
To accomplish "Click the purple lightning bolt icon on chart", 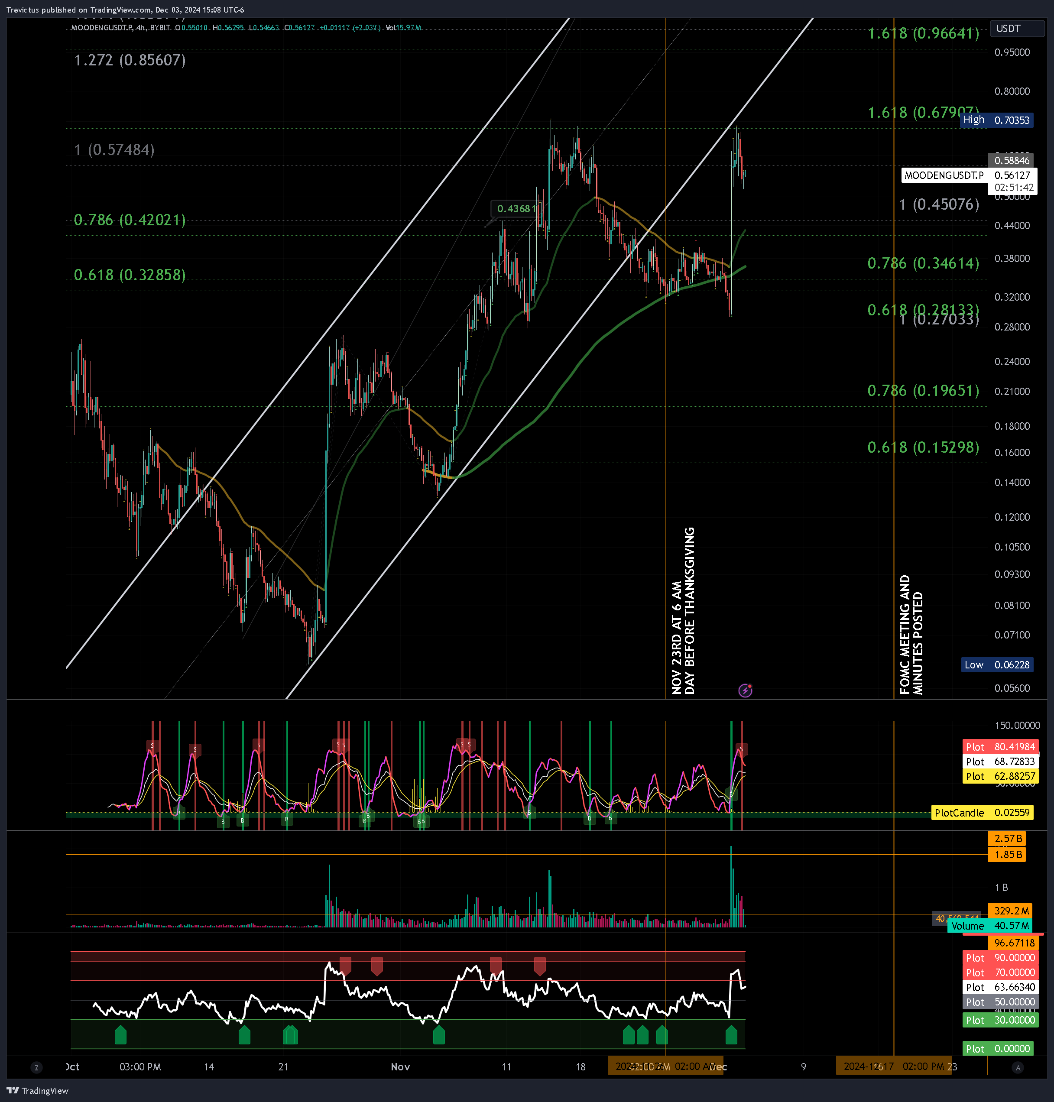I will (745, 690).
